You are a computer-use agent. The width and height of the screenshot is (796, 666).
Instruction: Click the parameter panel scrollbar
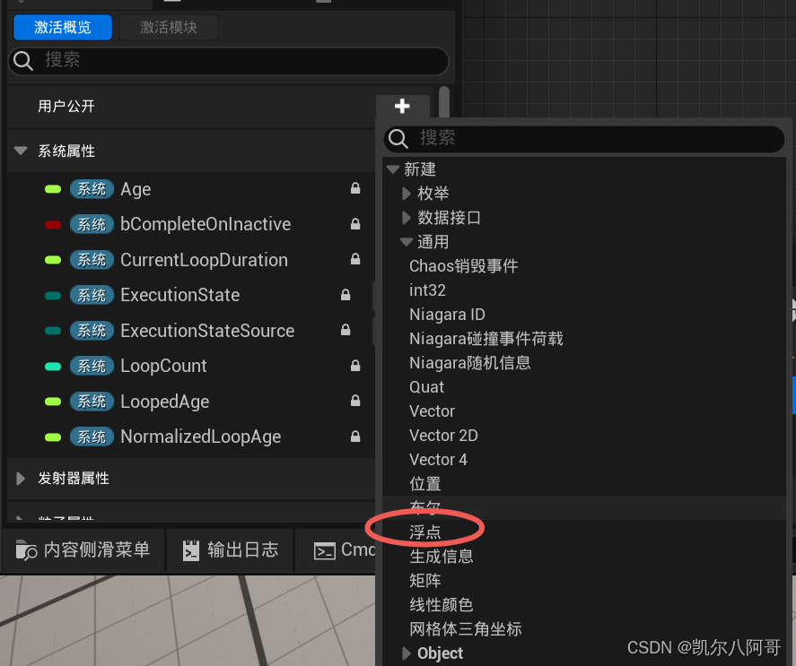(x=444, y=103)
